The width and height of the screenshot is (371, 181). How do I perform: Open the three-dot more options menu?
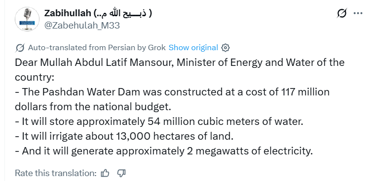click(358, 13)
